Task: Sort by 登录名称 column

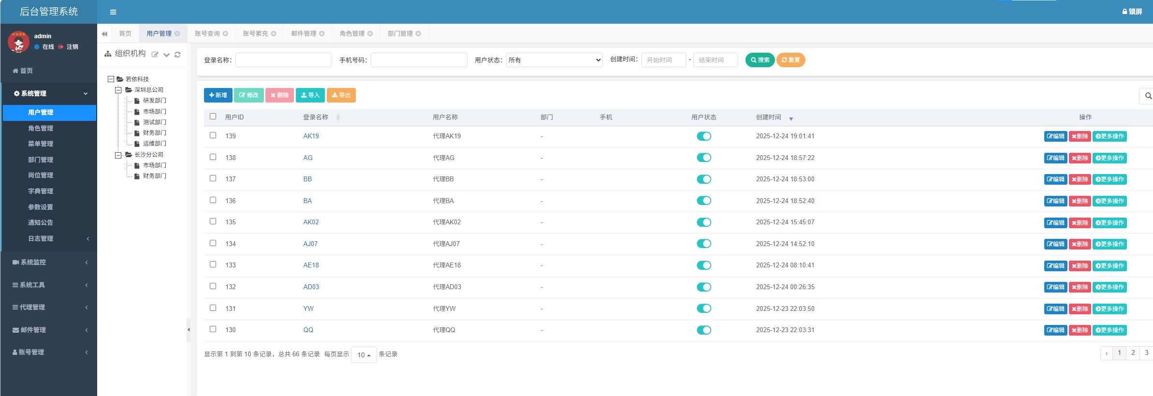Action: click(338, 117)
